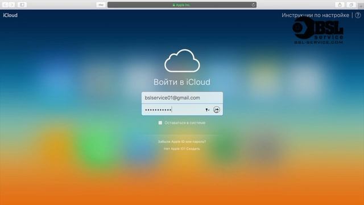
Task: Submit login with the arrow button
Action: click(x=216, y=110)
